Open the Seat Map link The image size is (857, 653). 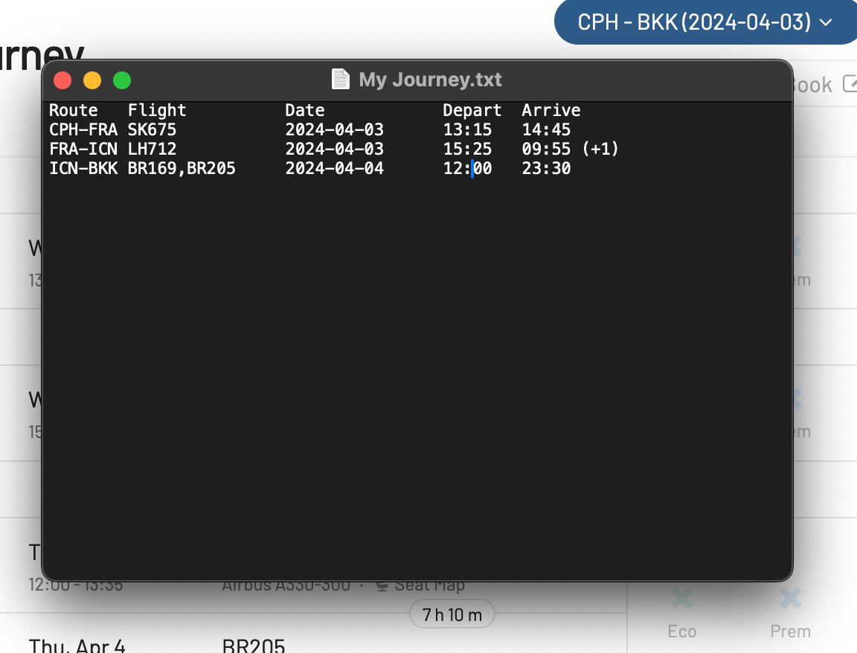click(420, 585)
